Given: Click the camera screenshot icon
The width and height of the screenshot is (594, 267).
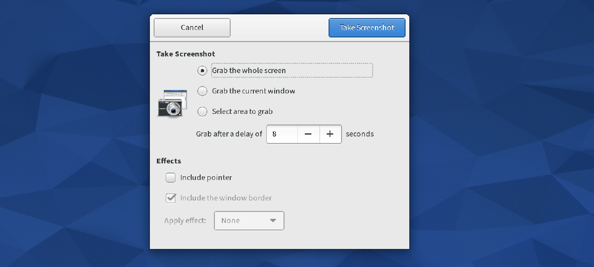Looking at the screenshot, I should [x=172, y=103].
